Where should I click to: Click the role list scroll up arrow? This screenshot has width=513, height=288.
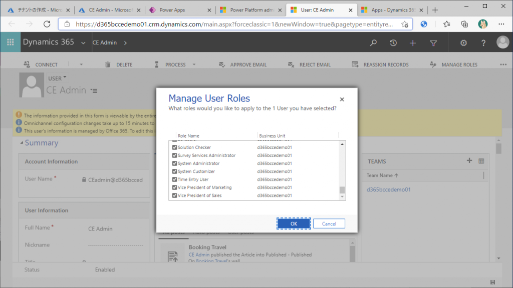pos(342,144)
